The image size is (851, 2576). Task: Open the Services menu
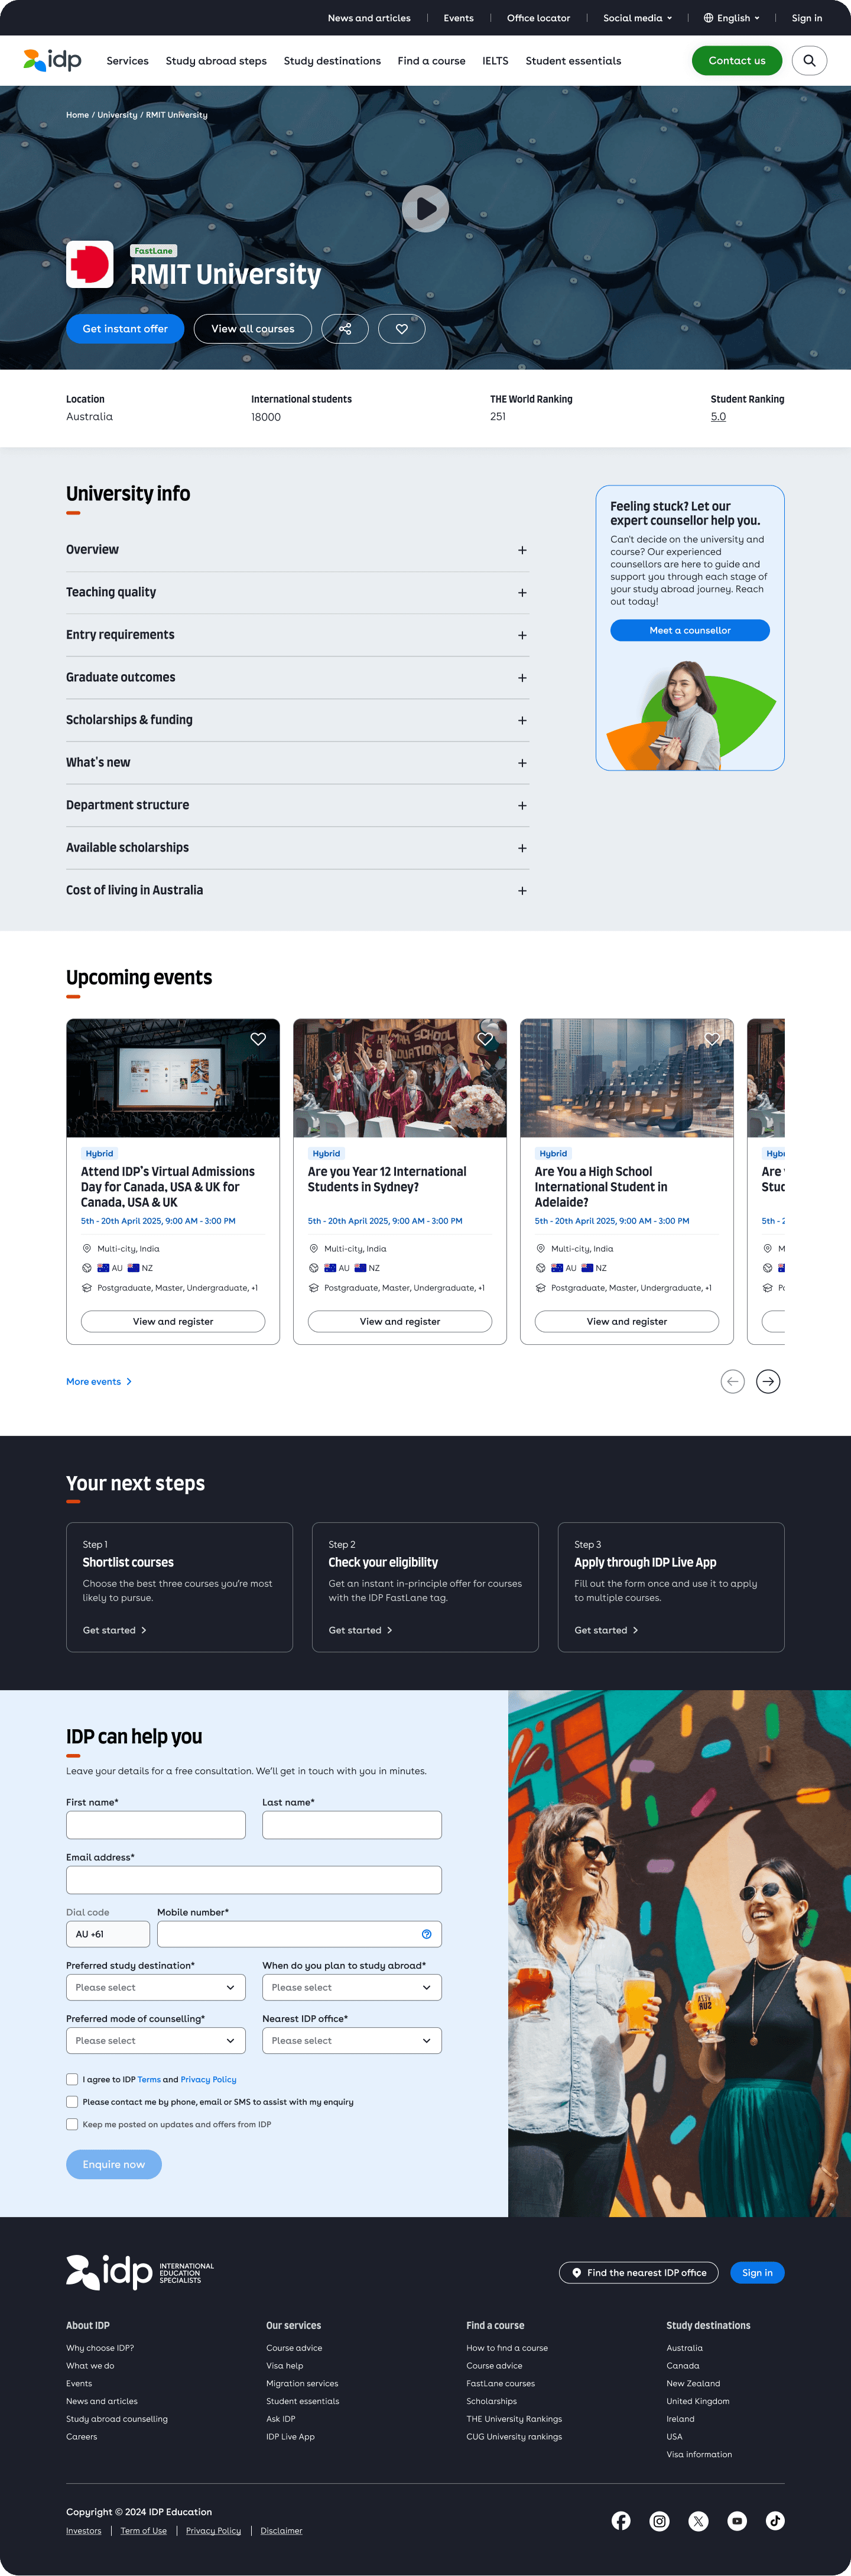[128, 61]
